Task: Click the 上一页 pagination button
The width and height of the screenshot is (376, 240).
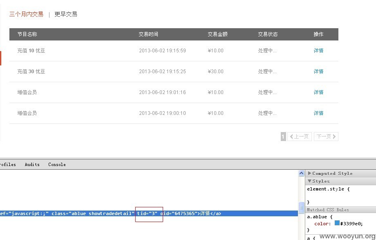Action: [x=300, y=137]
